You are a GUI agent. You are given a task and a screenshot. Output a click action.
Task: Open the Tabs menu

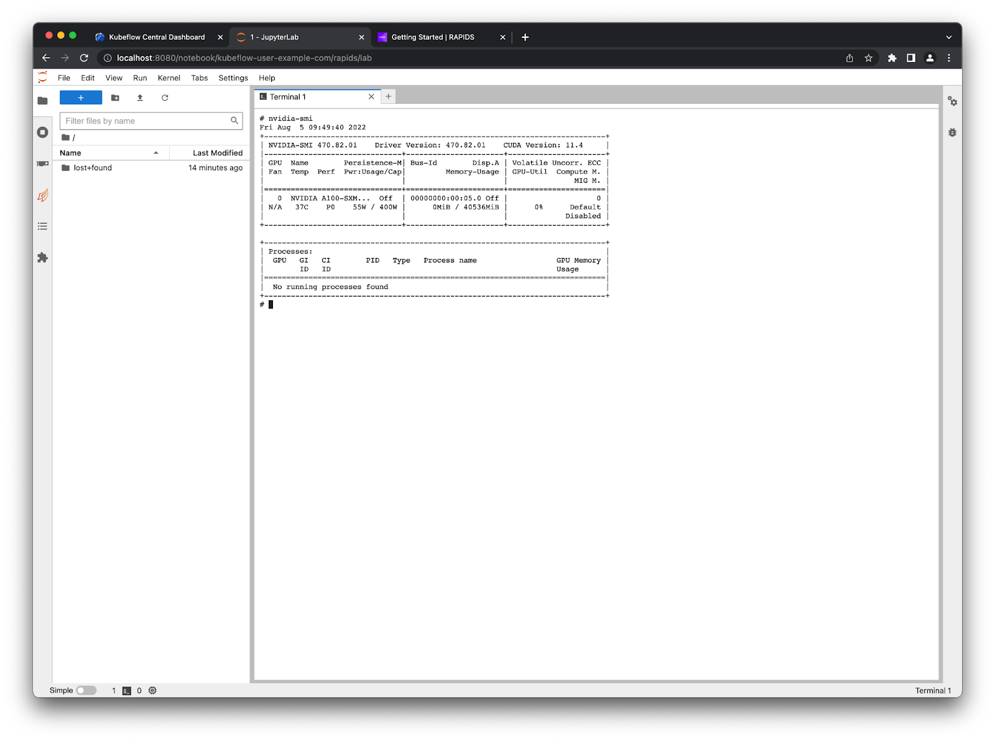(x=200, y=78)
